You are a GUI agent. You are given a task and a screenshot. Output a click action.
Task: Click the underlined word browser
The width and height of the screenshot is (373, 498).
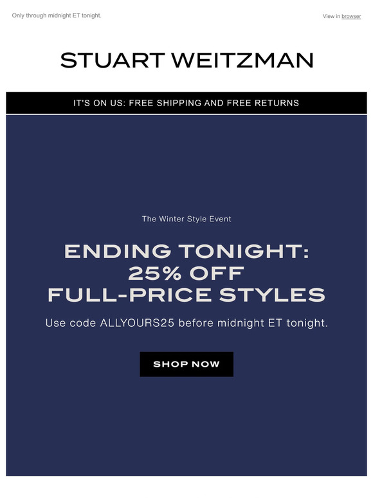(351, 16)
